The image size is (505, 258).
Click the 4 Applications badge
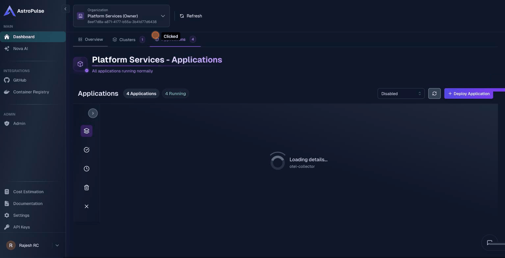pyautogui.click(x=141, y=93)
